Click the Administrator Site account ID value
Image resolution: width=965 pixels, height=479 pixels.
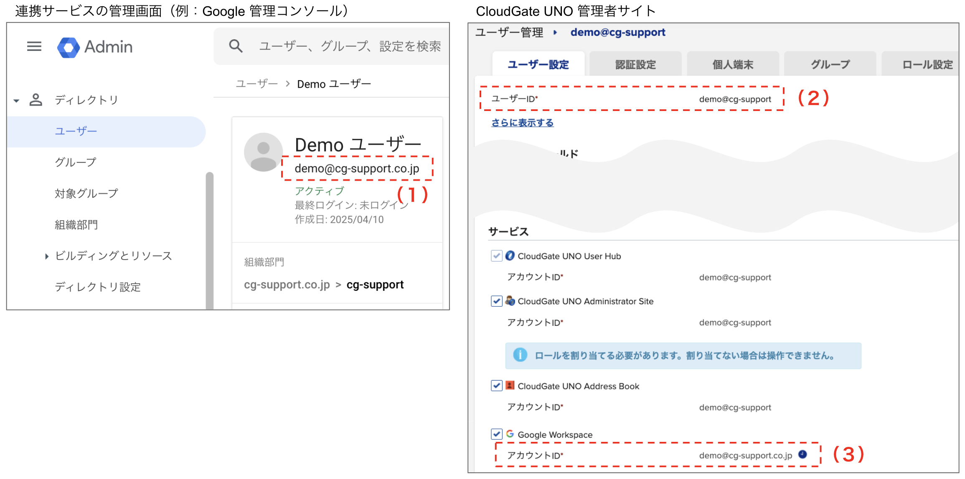735,322
